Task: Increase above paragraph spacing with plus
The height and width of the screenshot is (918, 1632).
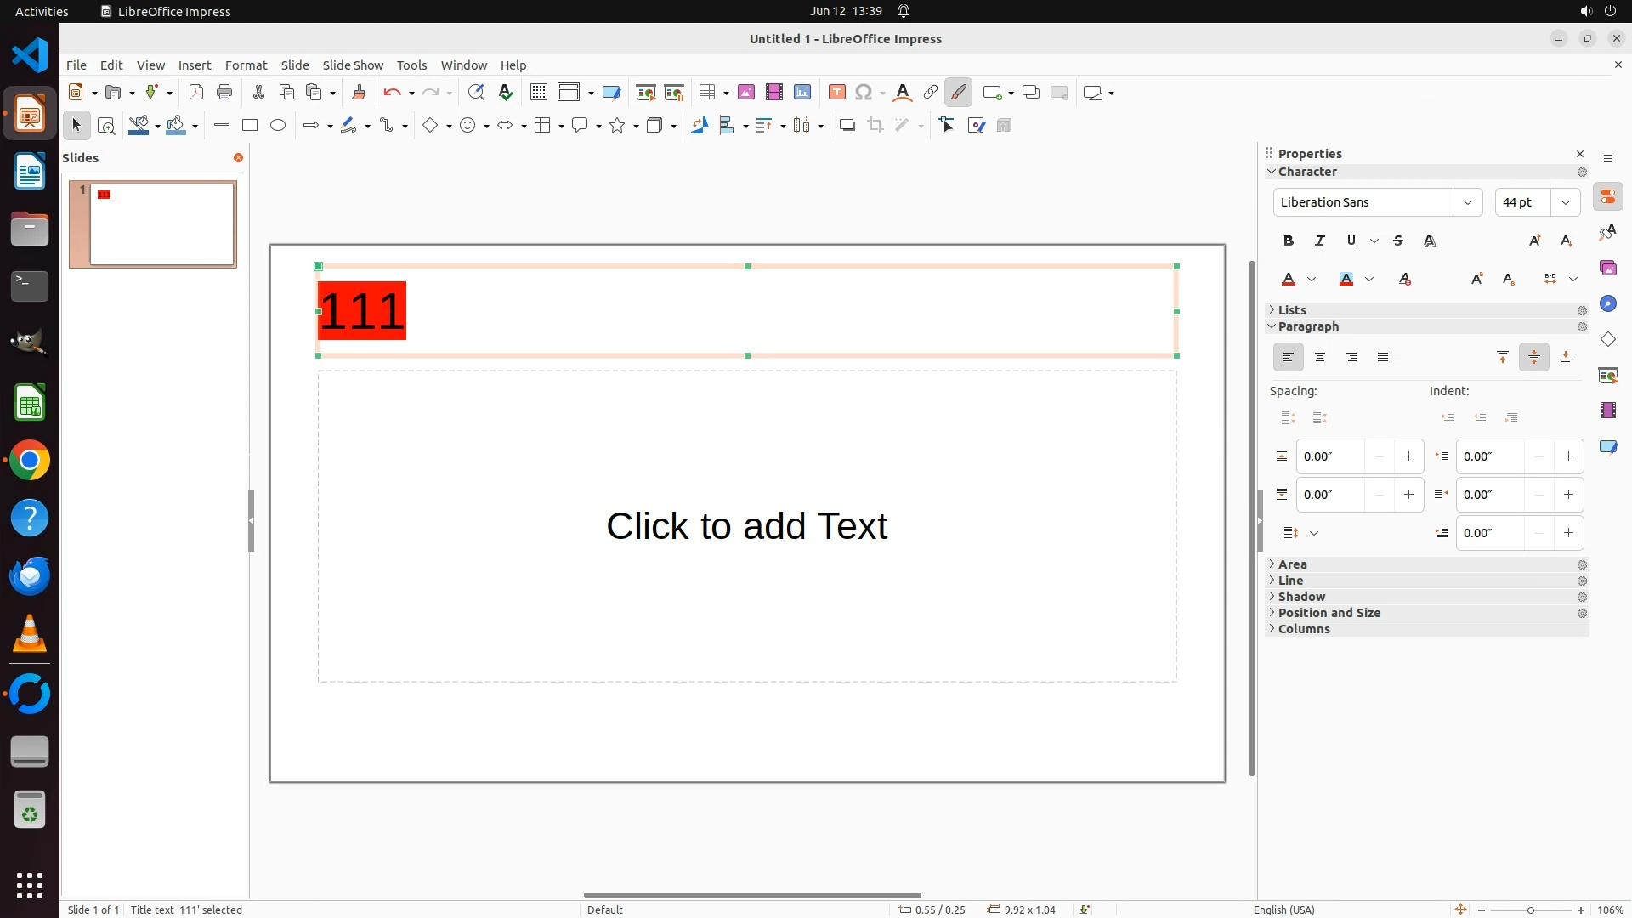Action: [x=1409, y=456]
